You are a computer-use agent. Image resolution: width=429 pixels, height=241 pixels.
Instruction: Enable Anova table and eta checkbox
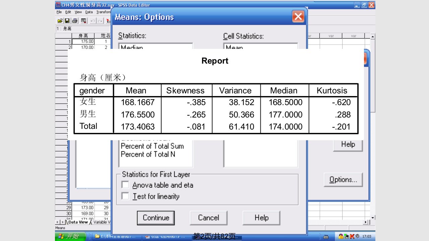click(125, 185)
